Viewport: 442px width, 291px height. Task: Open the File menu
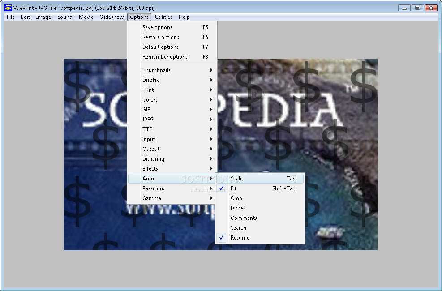click(11, 17)
